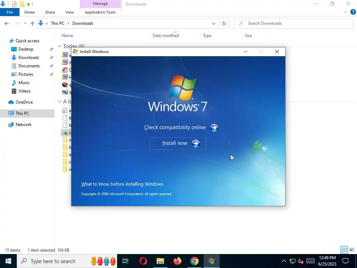
Task: Click the arrow icon inside Install now
Action: tap(196, 143)
